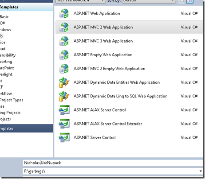The width and height of the screenshot is (205, 179).
Task: Select the SharePoint category in tree
Action: [x=7, y=68]
